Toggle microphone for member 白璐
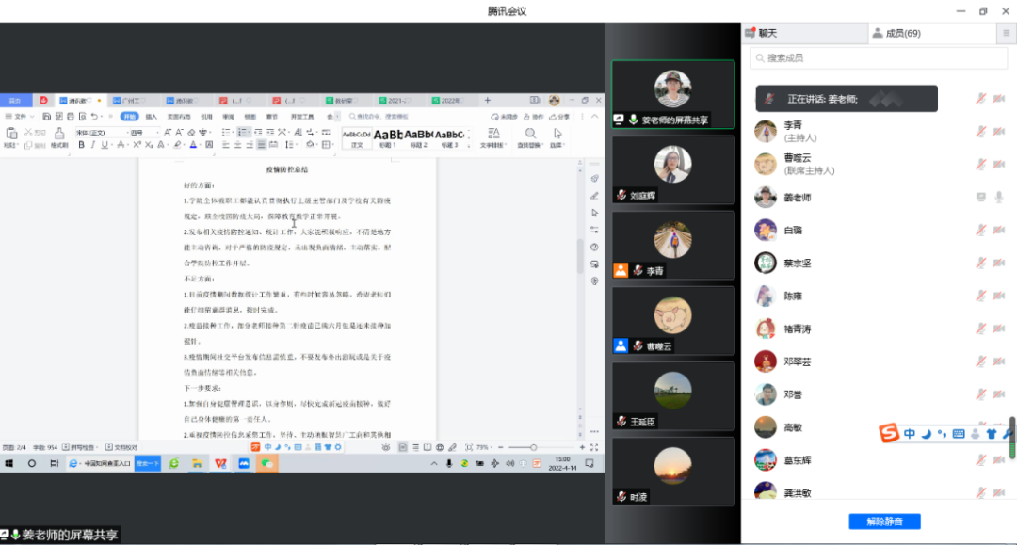Screen dimensions: 1017x545 [x=981, y=230]
